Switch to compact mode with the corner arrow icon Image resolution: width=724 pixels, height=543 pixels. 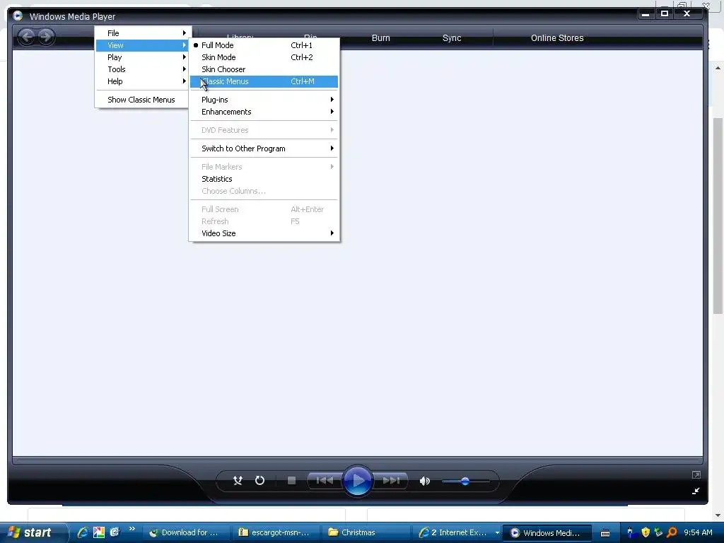(696, 491)
